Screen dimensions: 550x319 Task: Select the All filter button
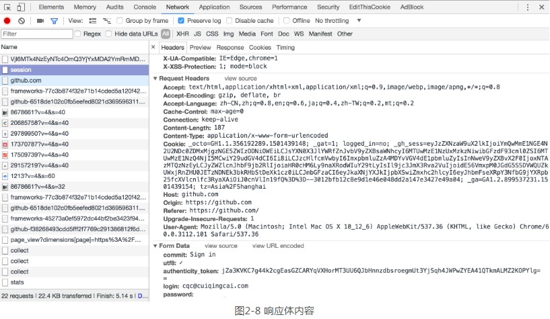[x=166, y=34]
